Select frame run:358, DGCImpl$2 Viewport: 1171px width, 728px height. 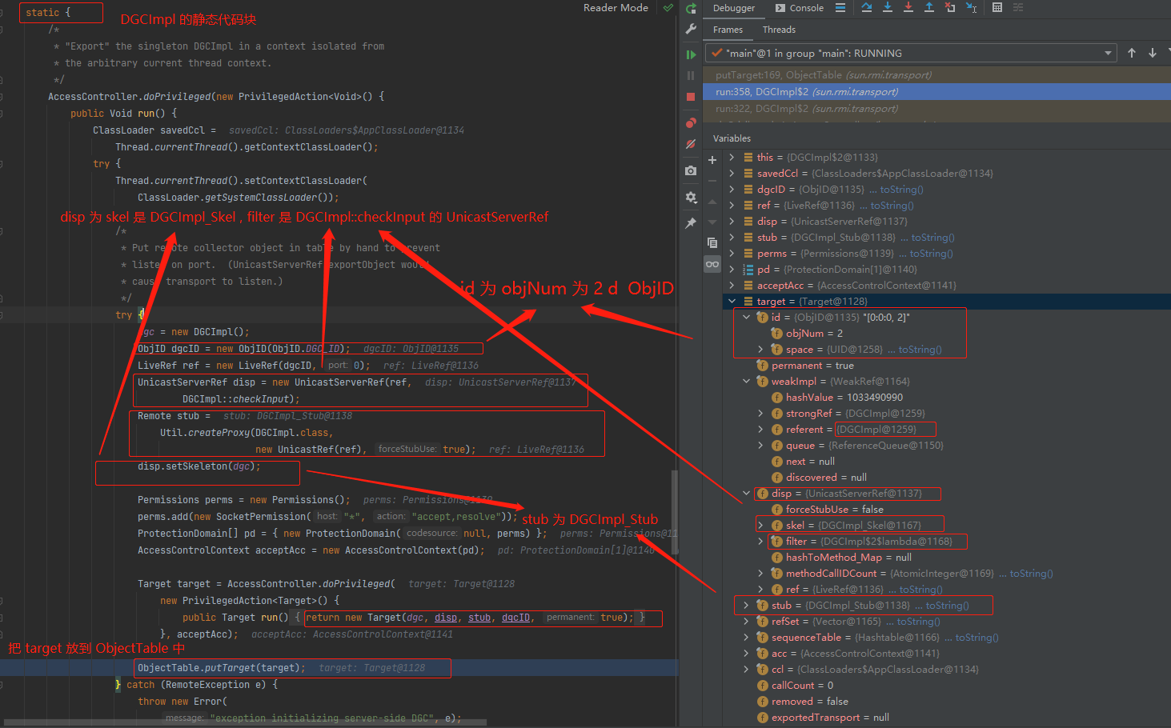point(936,92)
